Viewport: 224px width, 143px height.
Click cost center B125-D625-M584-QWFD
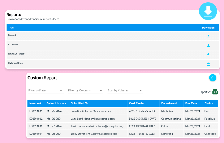pyautogui.click(x=143, y=119)
